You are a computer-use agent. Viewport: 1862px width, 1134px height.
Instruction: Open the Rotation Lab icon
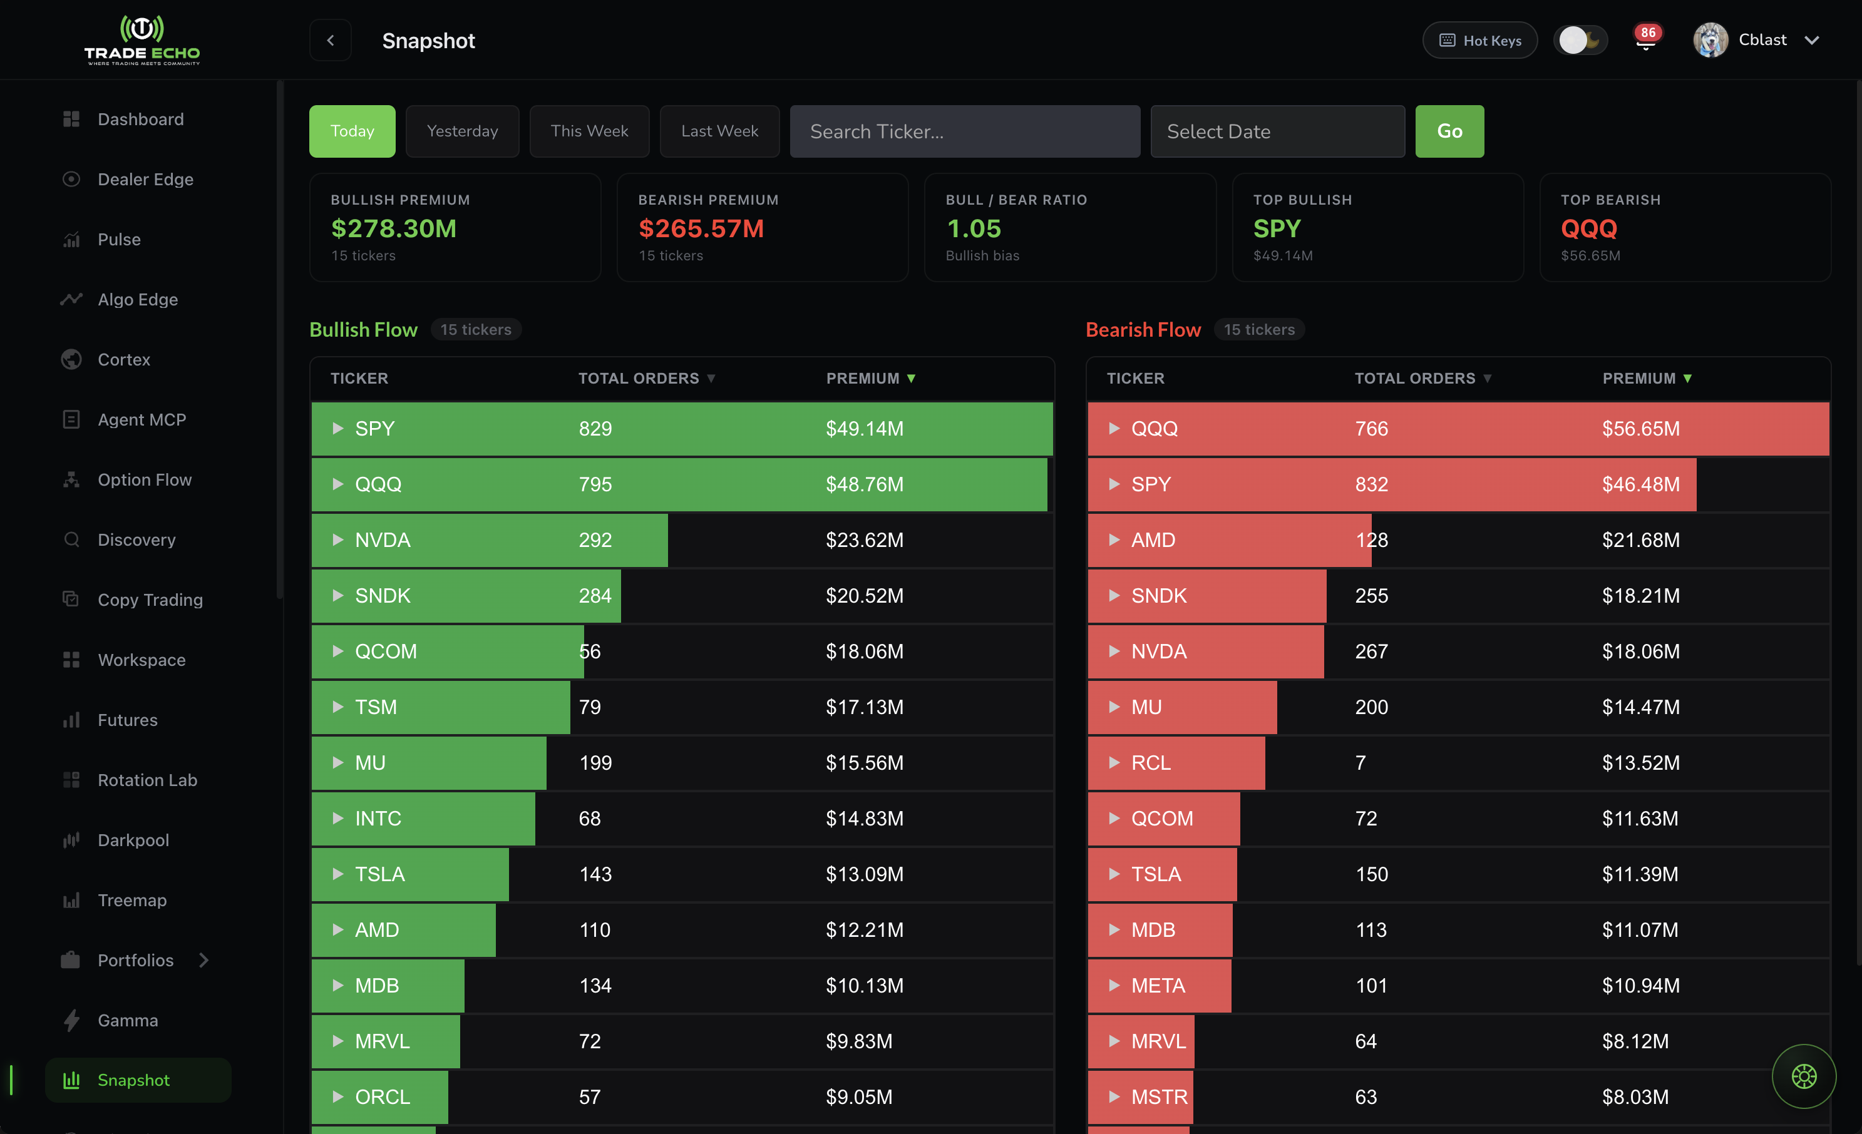pos(71,780)
